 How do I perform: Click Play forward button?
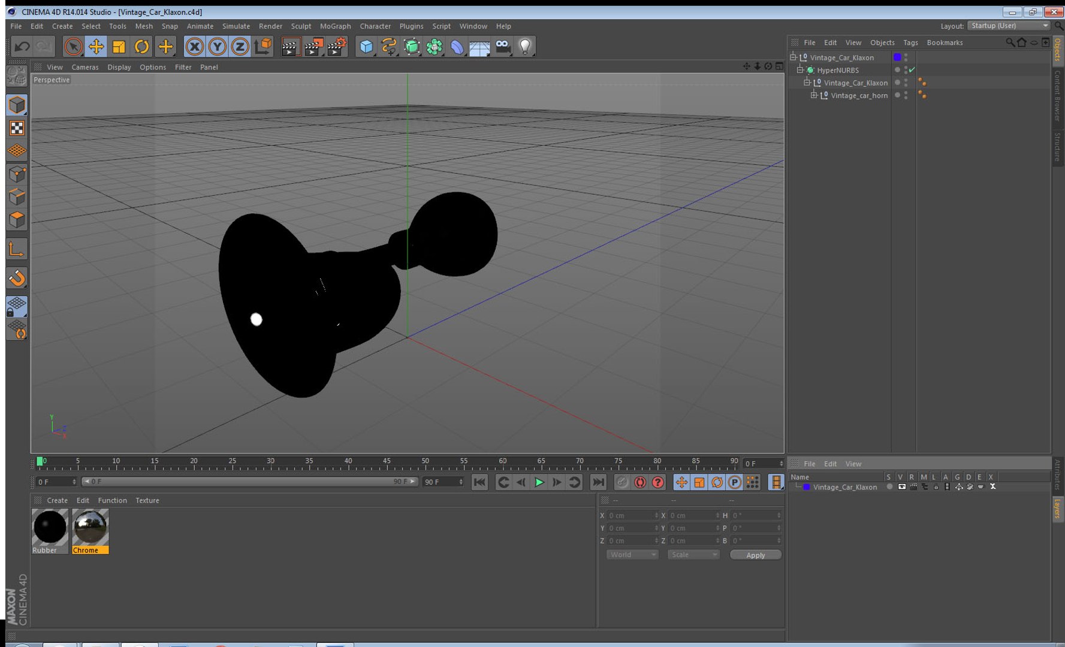539,482
